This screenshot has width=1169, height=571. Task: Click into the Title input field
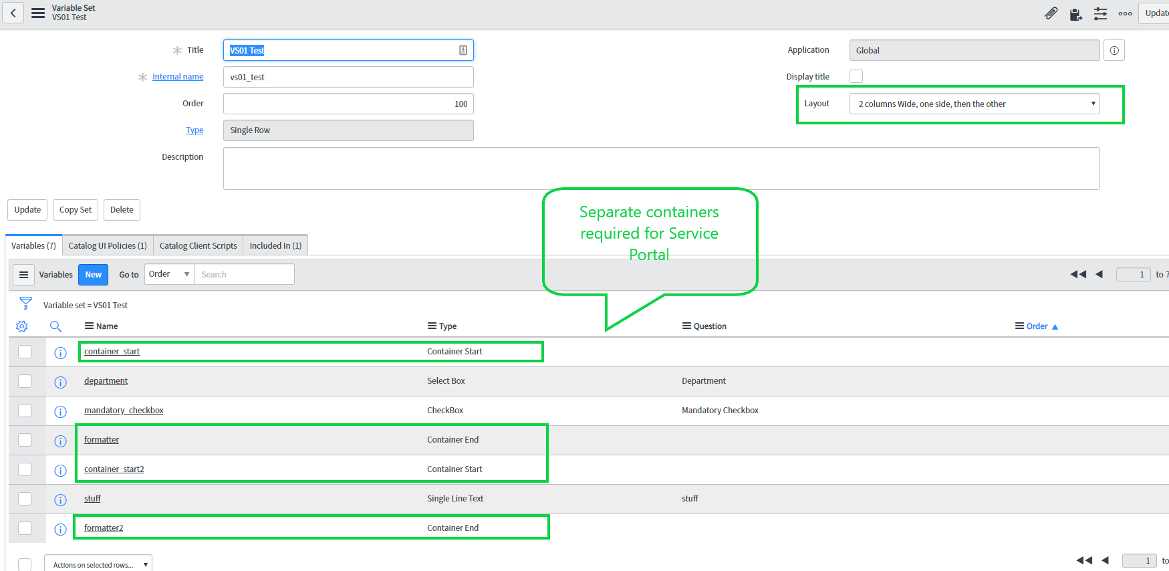point(348,50)
